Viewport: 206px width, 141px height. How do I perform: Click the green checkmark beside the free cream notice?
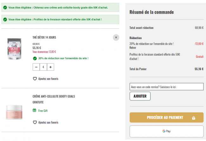pos(5,8)
